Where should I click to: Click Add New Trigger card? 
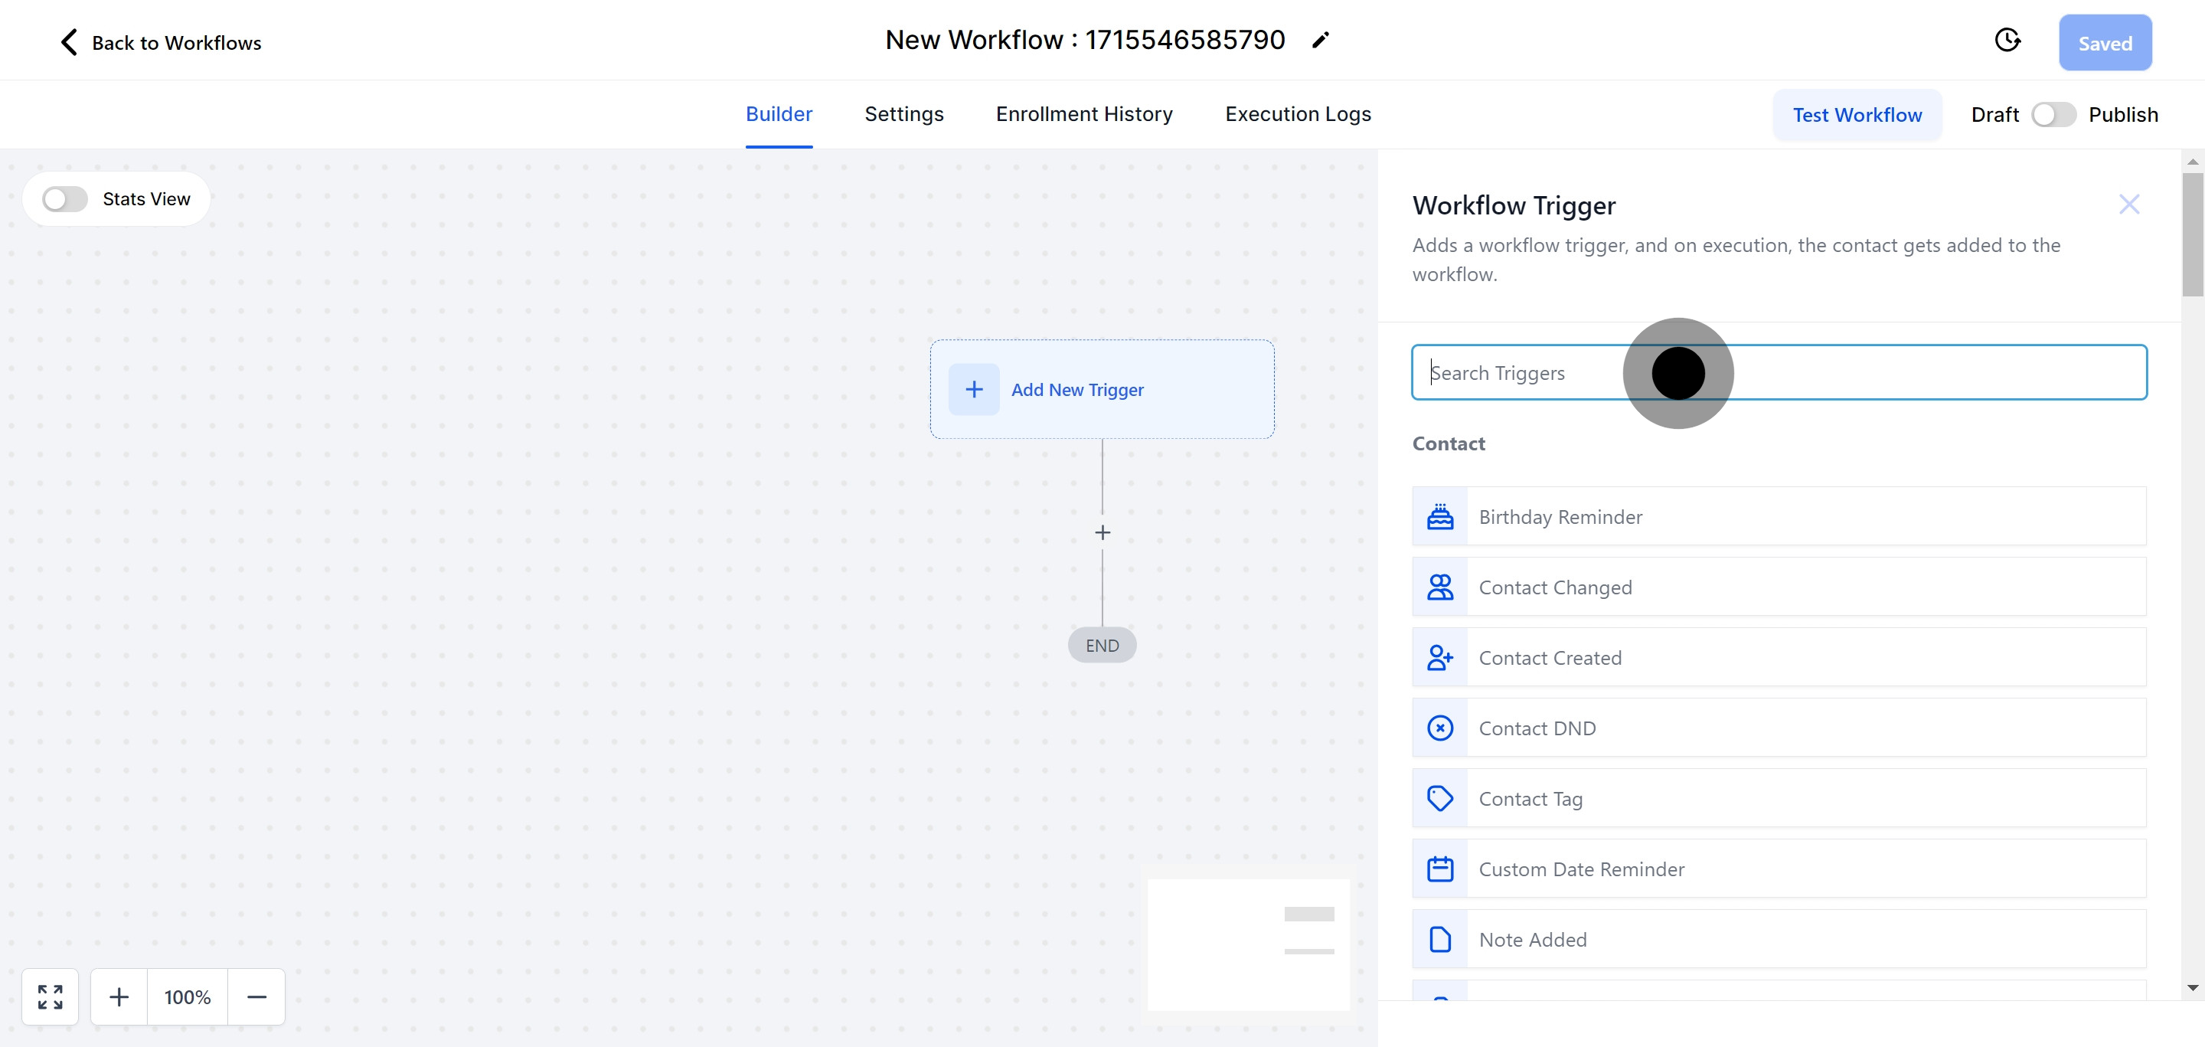(x=1102, y=390)
